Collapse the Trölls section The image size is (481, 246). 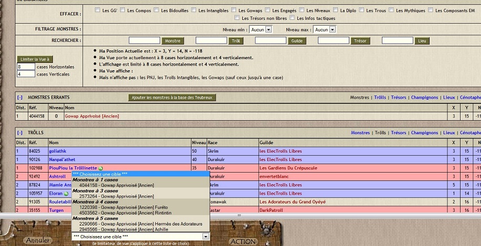point(20,133)
